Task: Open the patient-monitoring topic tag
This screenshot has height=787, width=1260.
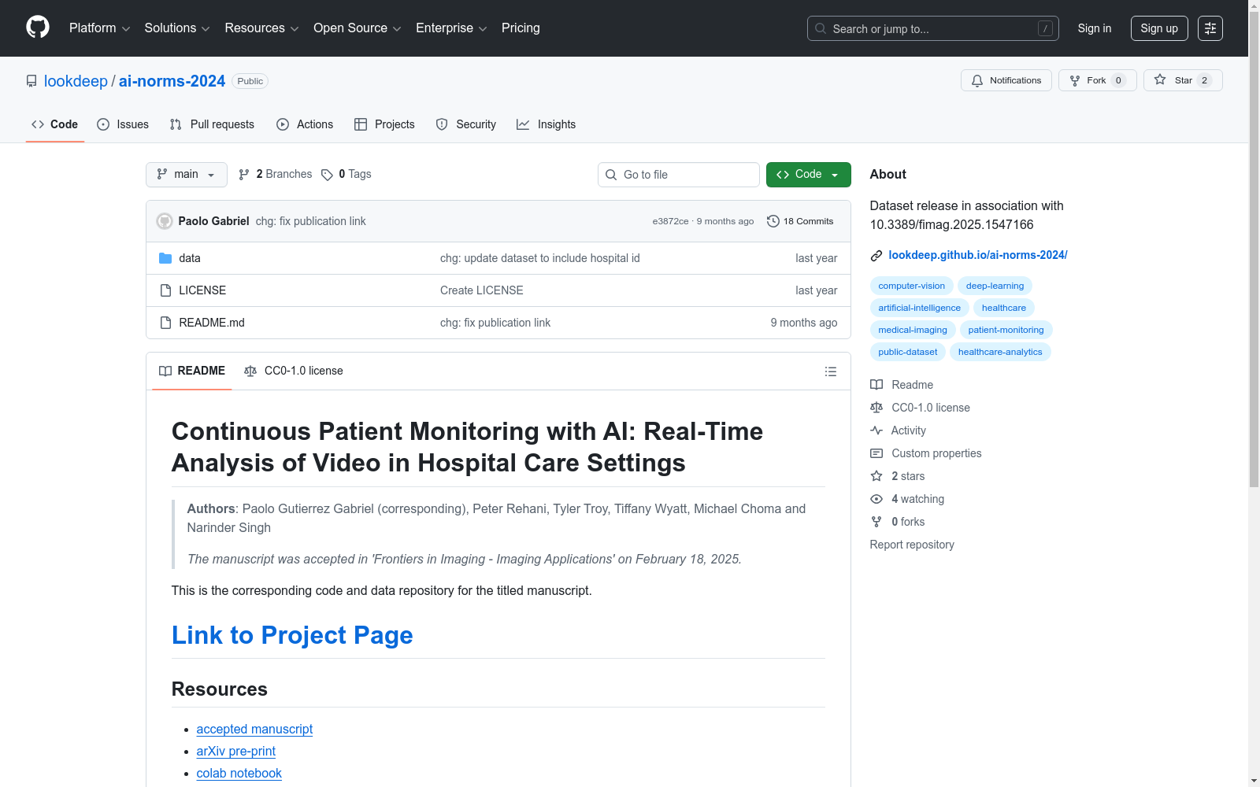Action: (x=1006, y=330)
